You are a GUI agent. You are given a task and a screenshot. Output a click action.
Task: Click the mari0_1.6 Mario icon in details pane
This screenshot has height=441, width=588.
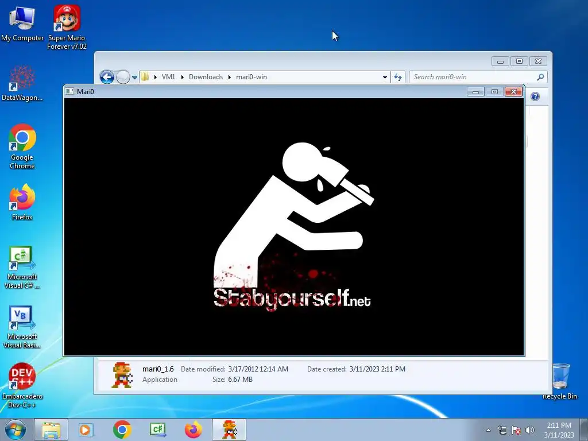point(122,374)
